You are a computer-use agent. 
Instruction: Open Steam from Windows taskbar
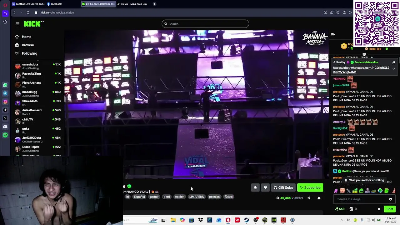pos(247,220)
